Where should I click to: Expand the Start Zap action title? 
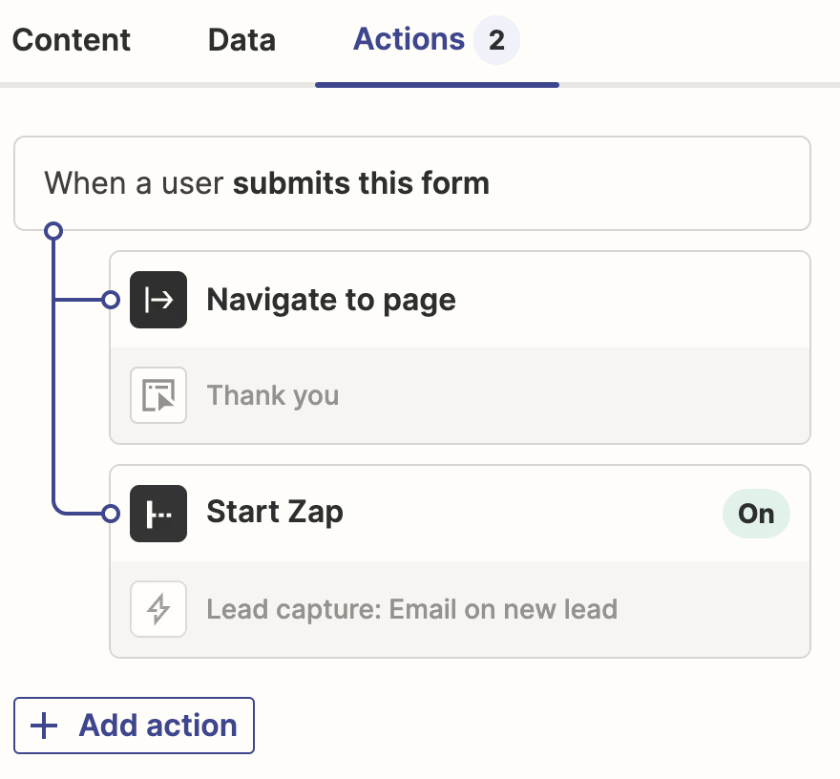pos(275,513)
